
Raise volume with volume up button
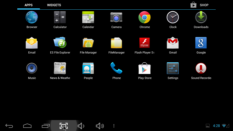[100, 126]
